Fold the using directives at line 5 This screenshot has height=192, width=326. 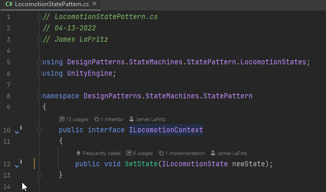click(x=39, y=62)
